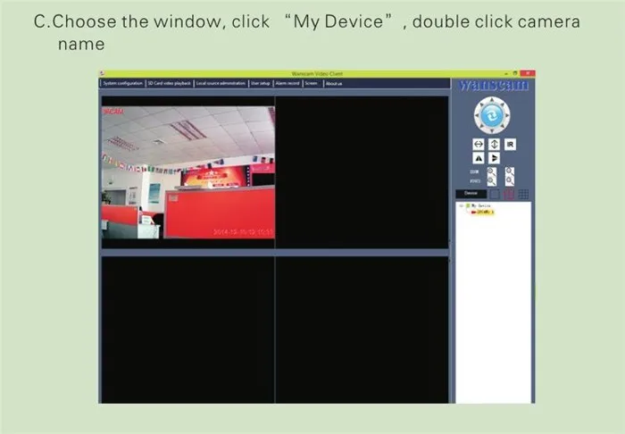The height and width of the screenshot is (434, 625).
Task: Switch to single-window layout icon
Action: pos(495,194)
